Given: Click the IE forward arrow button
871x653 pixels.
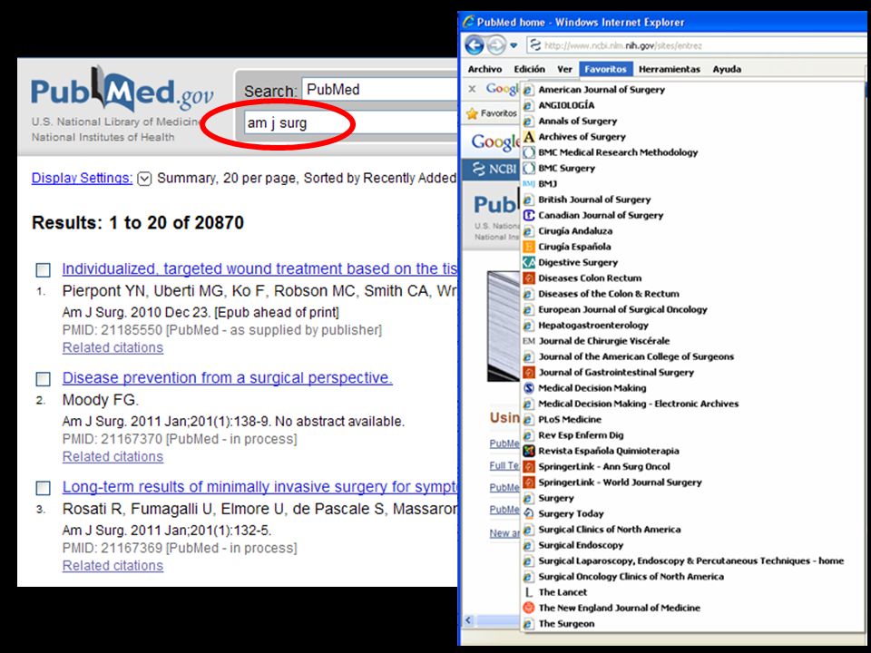Looking at the screenshot, I should click(496, 45).
